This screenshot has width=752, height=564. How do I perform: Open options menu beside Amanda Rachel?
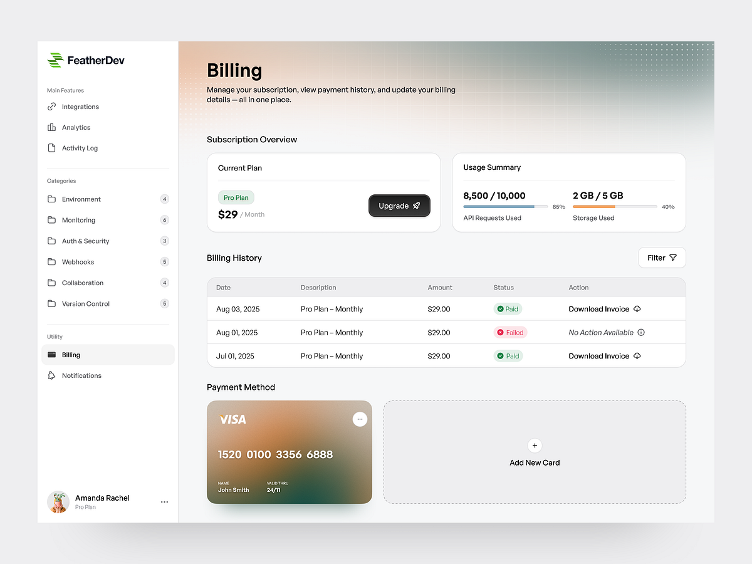coord(164,501)
